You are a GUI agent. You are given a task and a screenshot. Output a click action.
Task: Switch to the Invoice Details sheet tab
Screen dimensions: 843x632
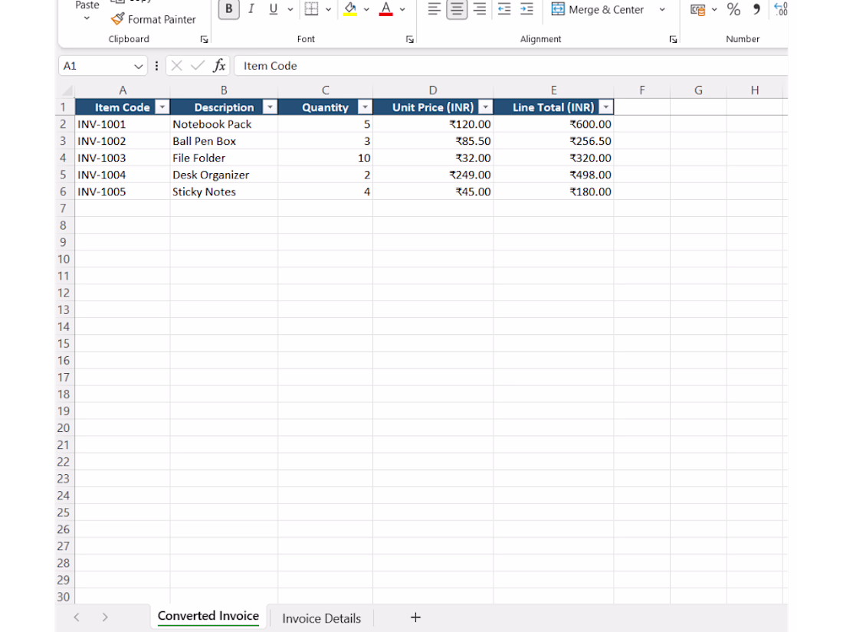pyautogui.click(x=322, y=618)
